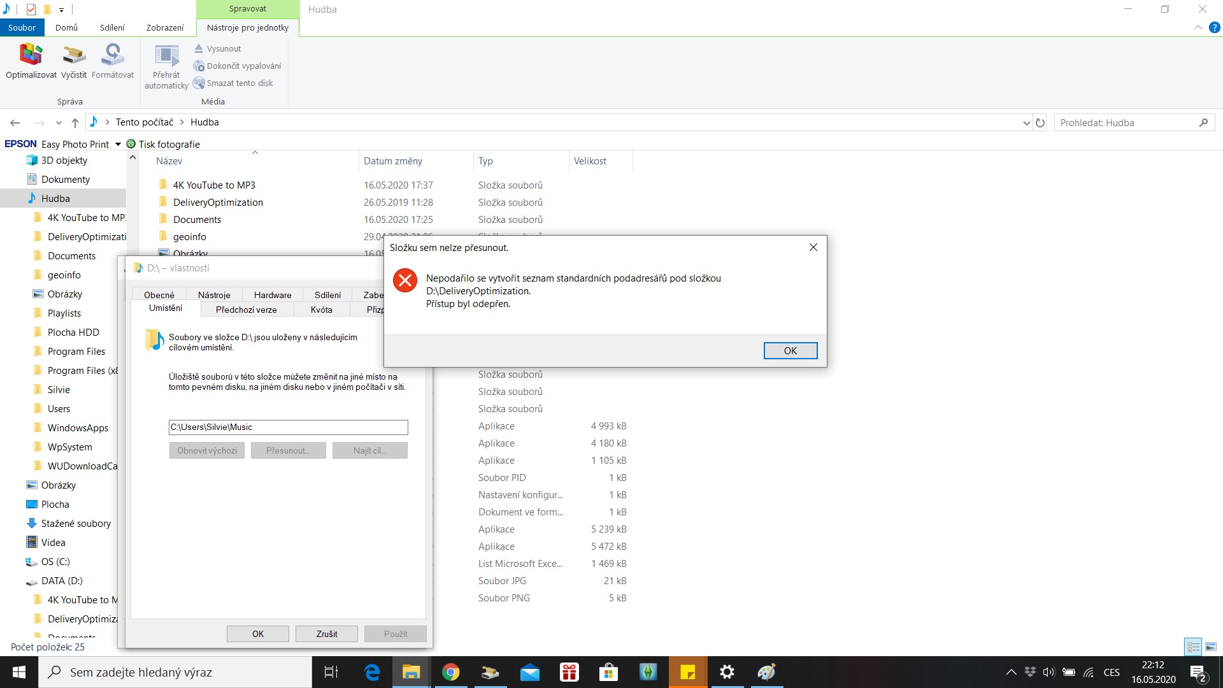This screenshot has width=1223, height=688.
Task: Expand the address bar history dropdown
Action: (1026, 123)
